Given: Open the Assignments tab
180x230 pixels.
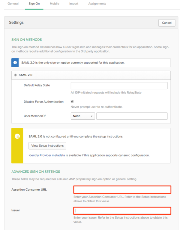Looking at the screenshot, I should click(97, 4).
